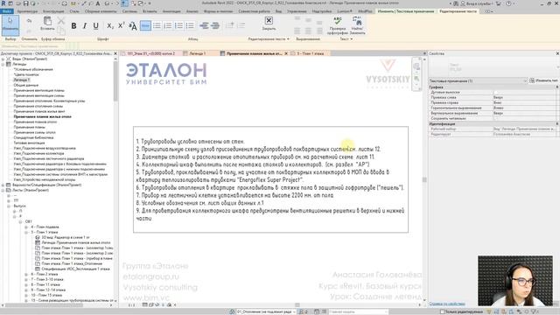Screen dimensions: 560x315
Task: Toggle Italic text formatting
Action: click(85, 25)
